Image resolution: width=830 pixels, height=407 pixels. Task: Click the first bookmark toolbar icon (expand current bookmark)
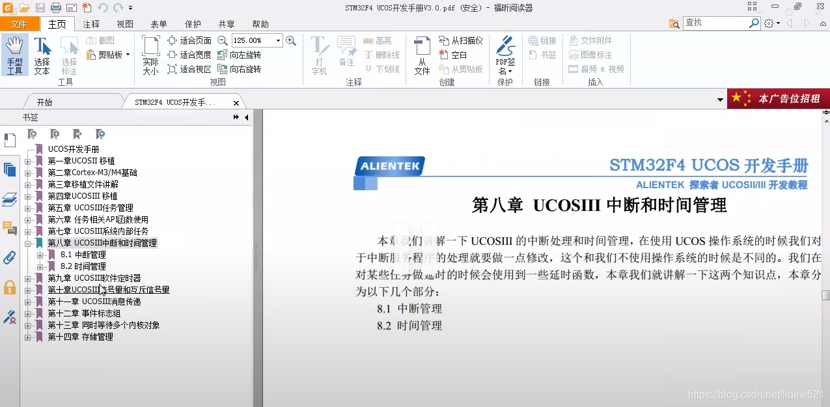tap(32, 134)
